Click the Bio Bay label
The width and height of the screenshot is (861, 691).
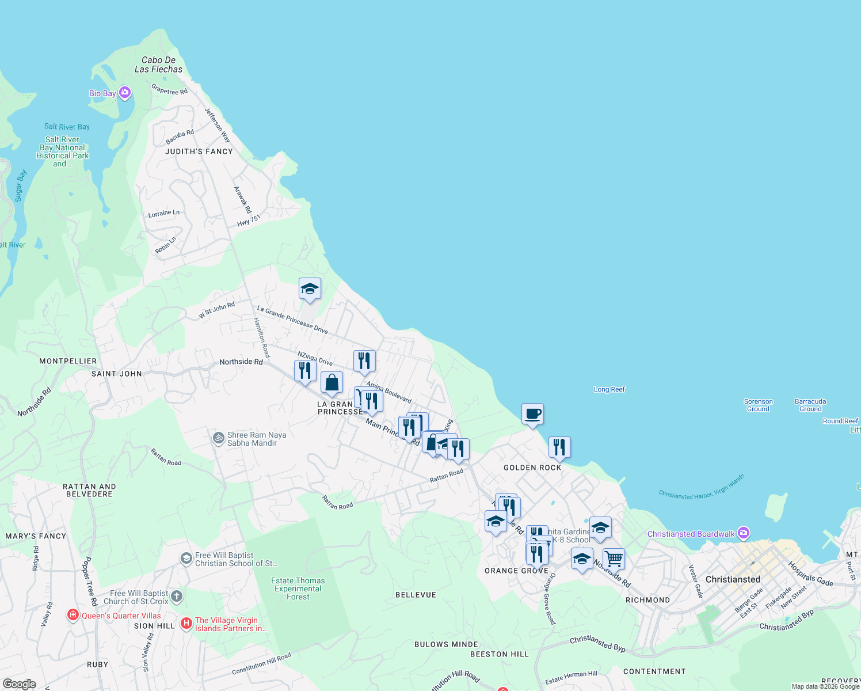pyautogui.click(x=102, y=93)
